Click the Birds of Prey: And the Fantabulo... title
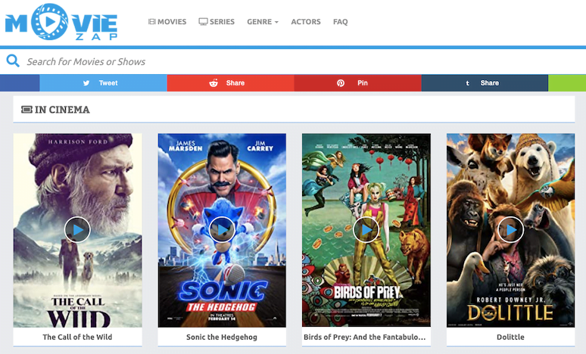 (x=365, y=337)
